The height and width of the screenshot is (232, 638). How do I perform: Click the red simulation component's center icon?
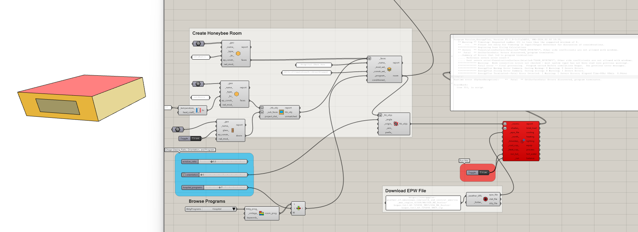click(523, 141)
